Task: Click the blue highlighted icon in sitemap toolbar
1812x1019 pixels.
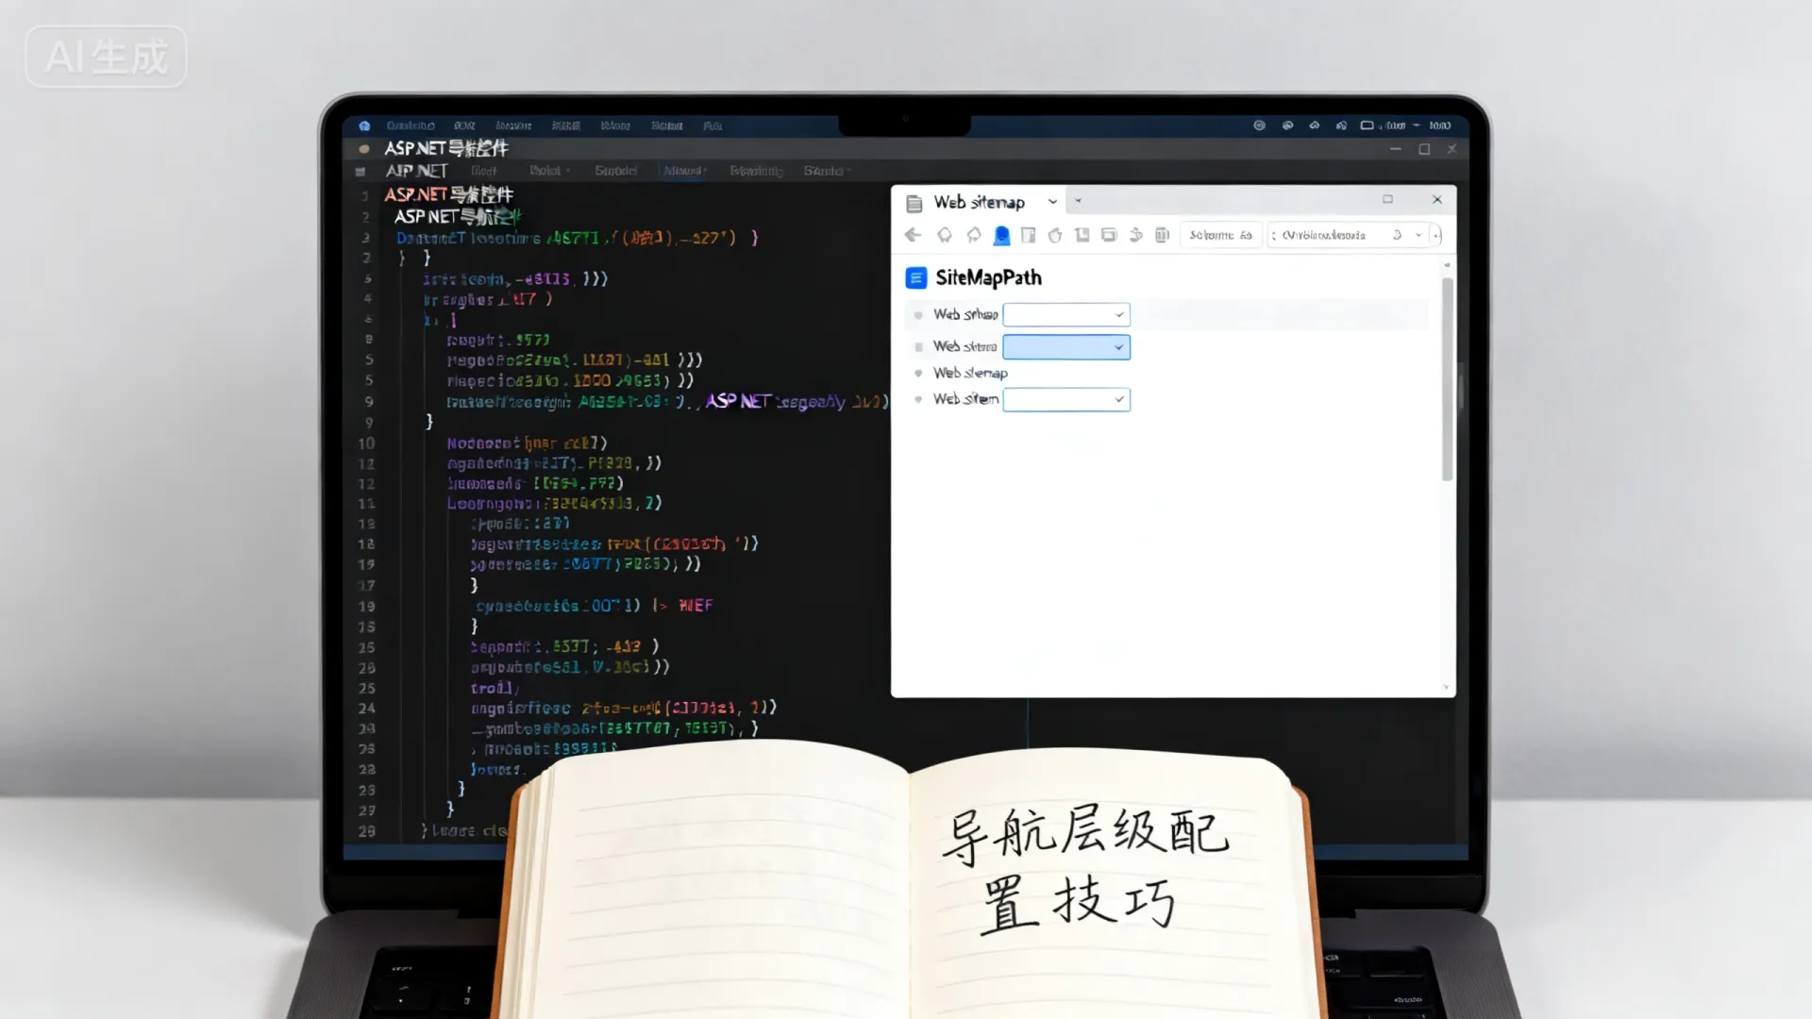Action: pos(1001,235)
